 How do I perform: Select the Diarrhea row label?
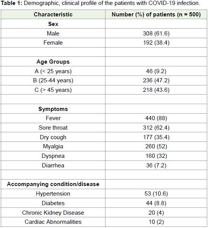53,165
